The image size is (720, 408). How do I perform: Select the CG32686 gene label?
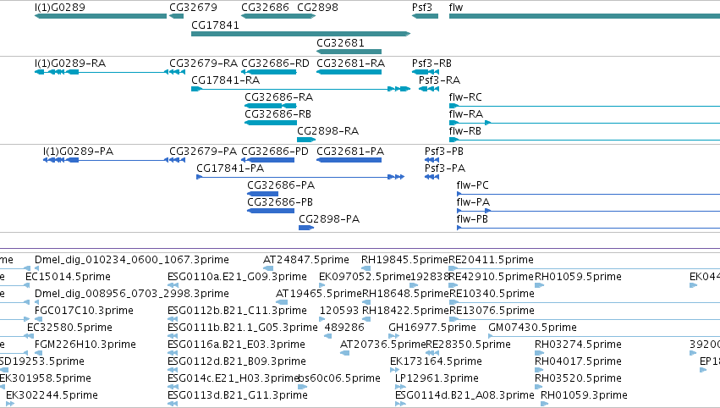[265, 8]
